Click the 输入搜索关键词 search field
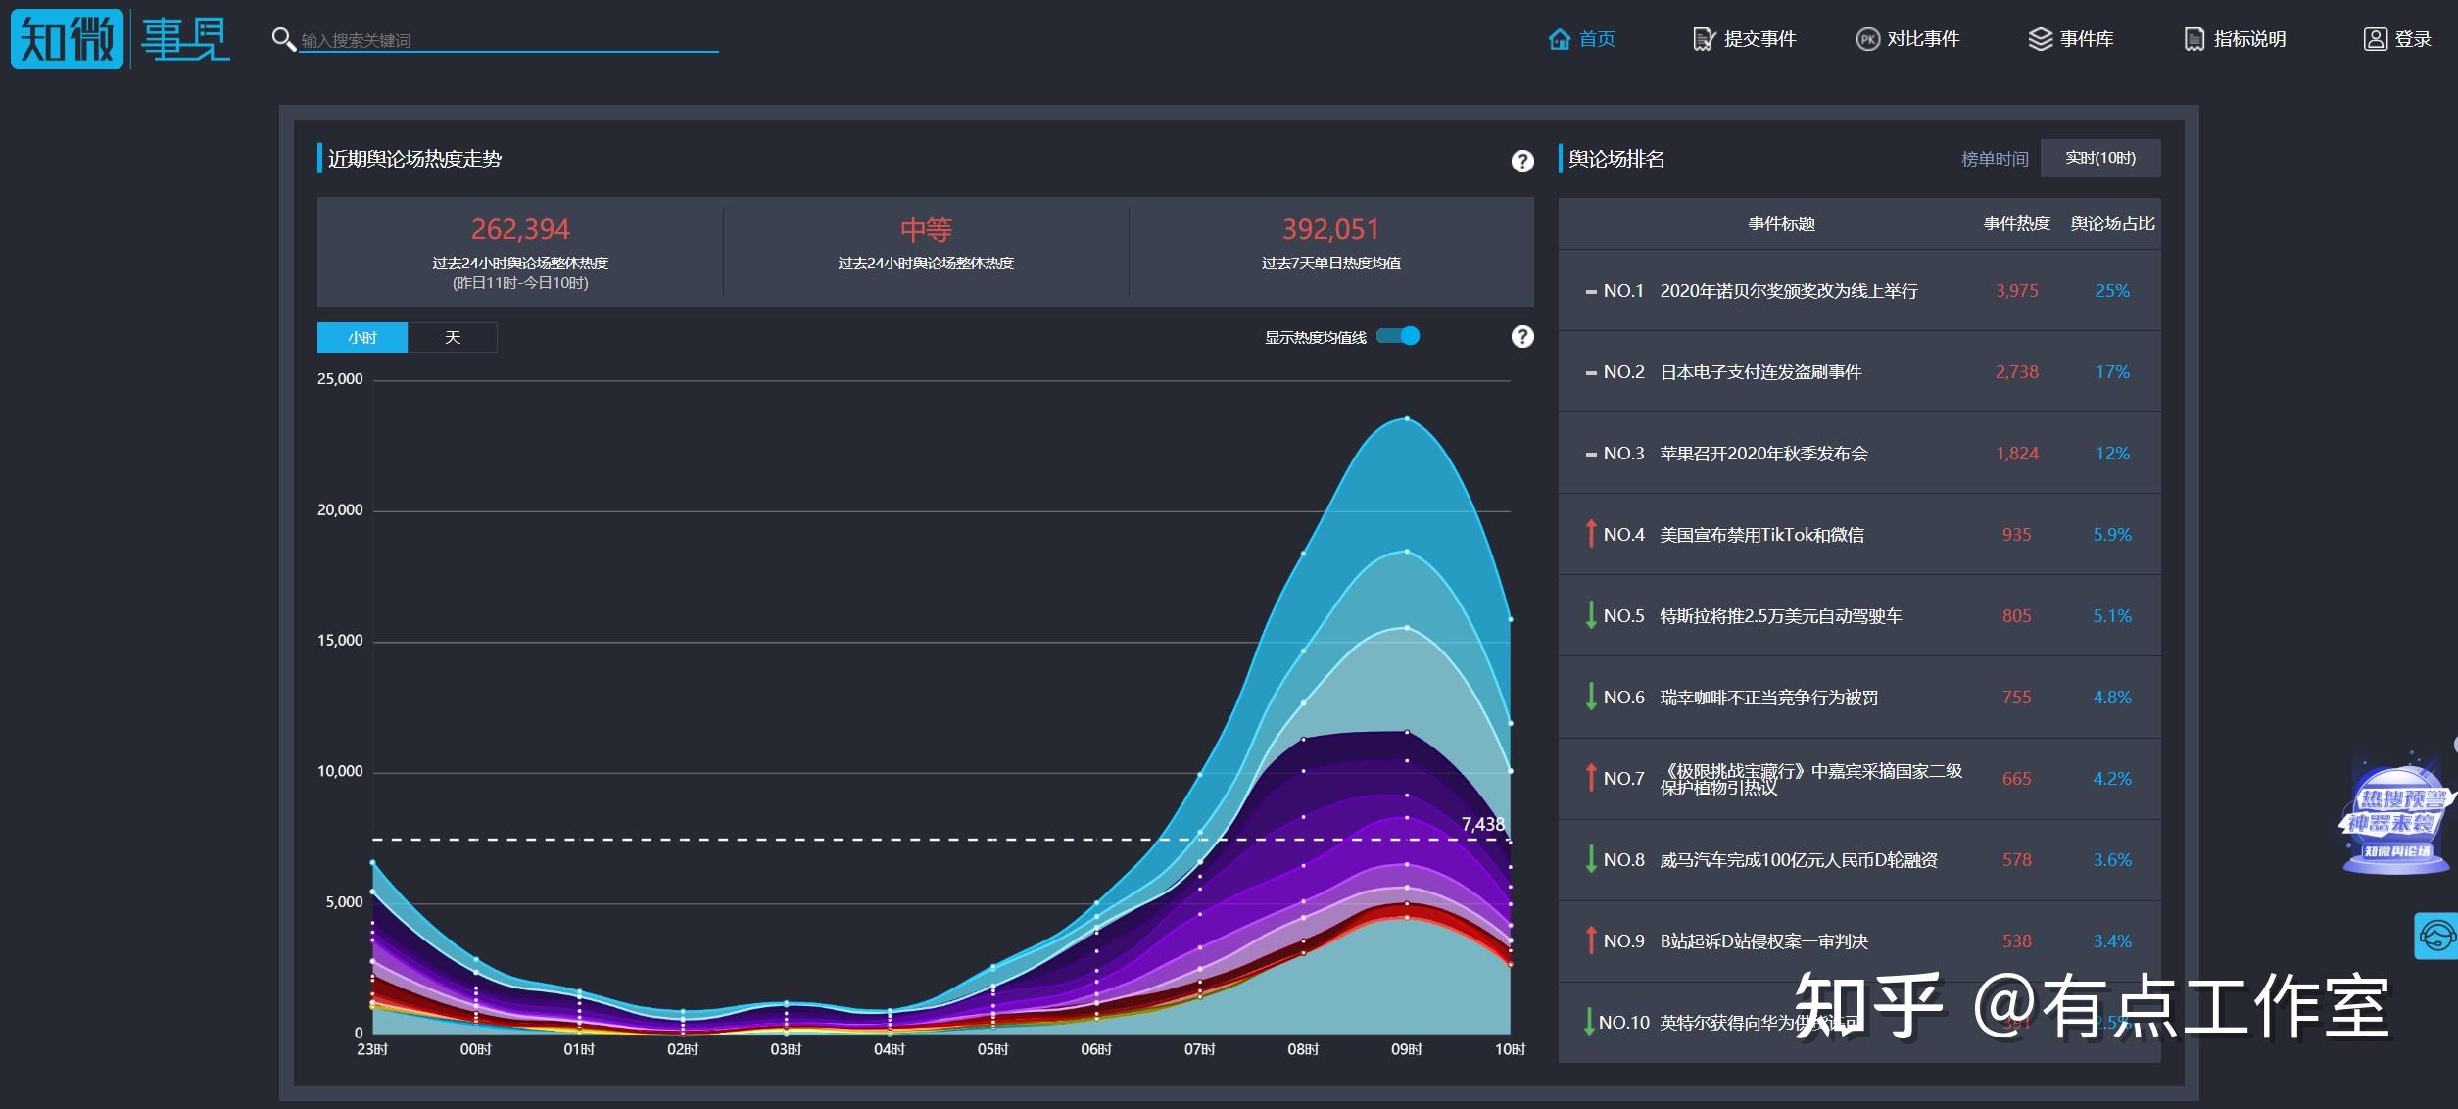 pos(508,40)
